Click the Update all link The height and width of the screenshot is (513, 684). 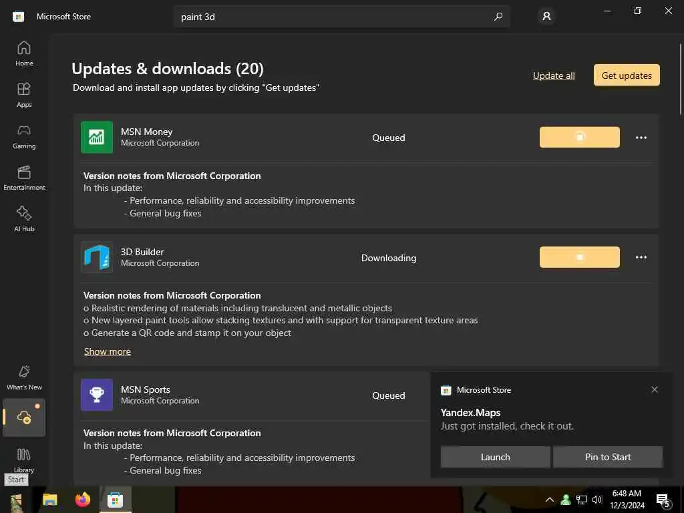554,75
